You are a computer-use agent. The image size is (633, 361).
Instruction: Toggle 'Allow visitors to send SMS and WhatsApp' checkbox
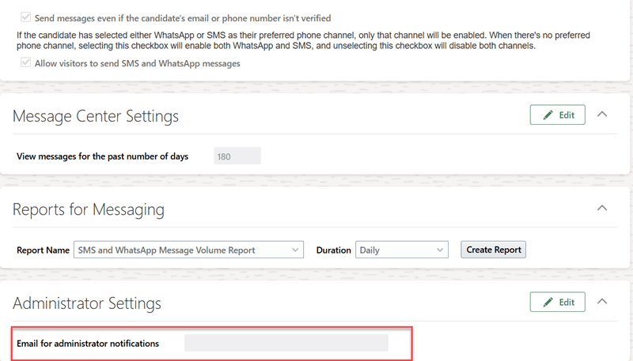pos(26,62)
